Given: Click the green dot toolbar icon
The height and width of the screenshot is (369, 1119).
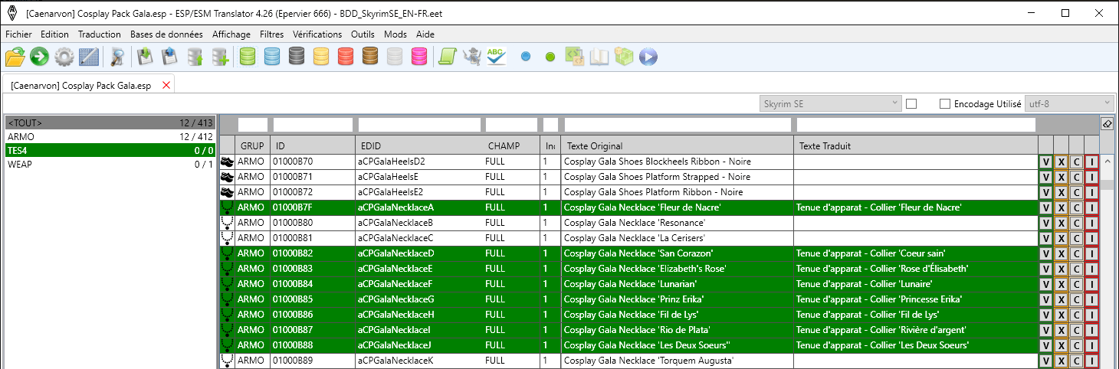Looking at the screenshot, I should [x=550, y=57].
